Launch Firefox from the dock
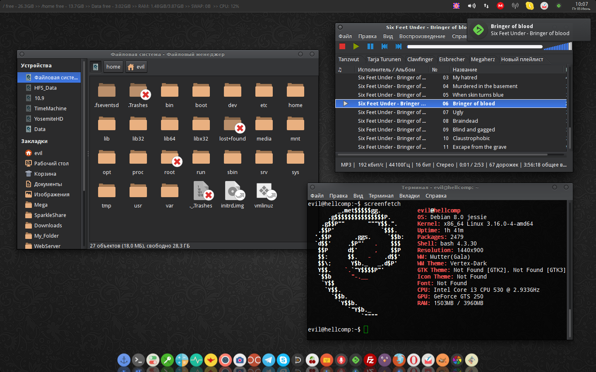This screenshot has width=596, height=372. [x=399, y=360]
